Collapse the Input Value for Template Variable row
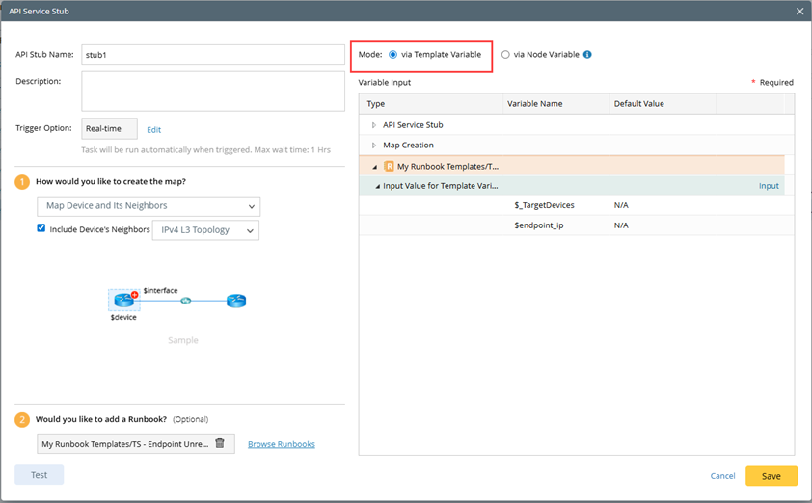The height and width of the screenshot is (503, 812). (378, 186)
